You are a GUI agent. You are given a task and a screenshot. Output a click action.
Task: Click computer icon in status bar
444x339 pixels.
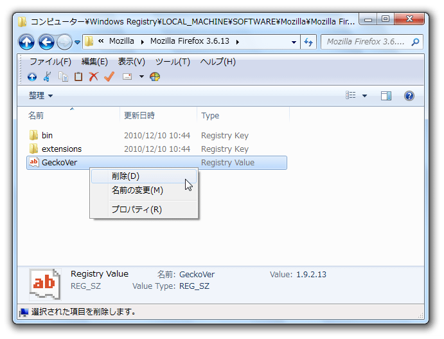tap(24, 312)
